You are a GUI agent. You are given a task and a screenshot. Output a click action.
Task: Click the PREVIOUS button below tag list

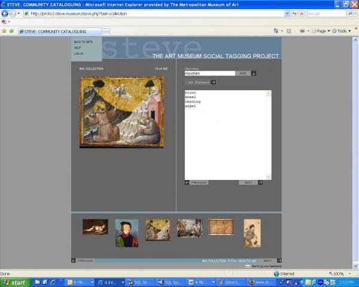coord(199,182)
